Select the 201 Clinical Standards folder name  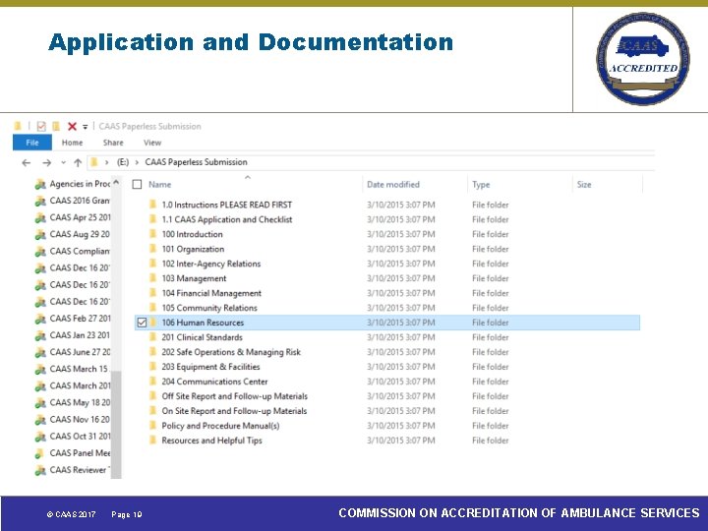[x=202, y=337]
